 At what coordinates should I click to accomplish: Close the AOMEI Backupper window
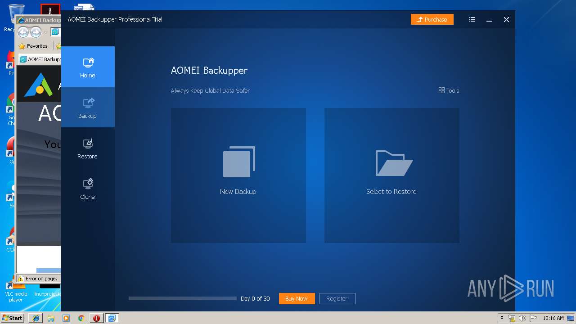point(506,19)
